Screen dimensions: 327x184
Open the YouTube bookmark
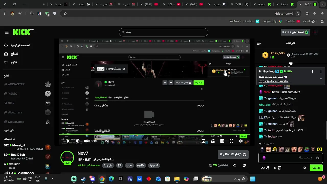tap(293, 21)
